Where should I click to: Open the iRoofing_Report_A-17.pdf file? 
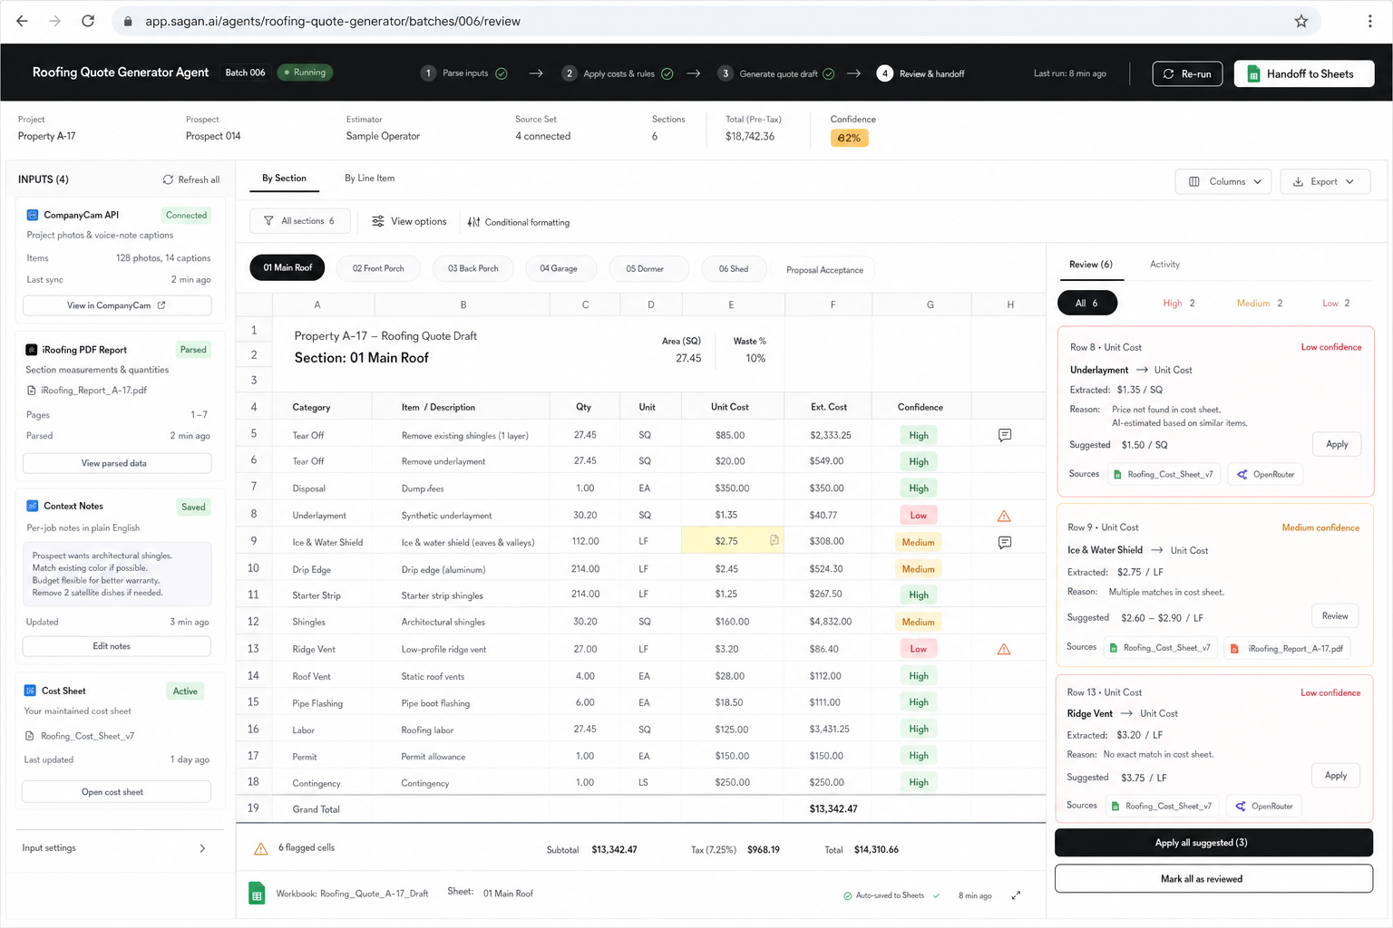87,391
